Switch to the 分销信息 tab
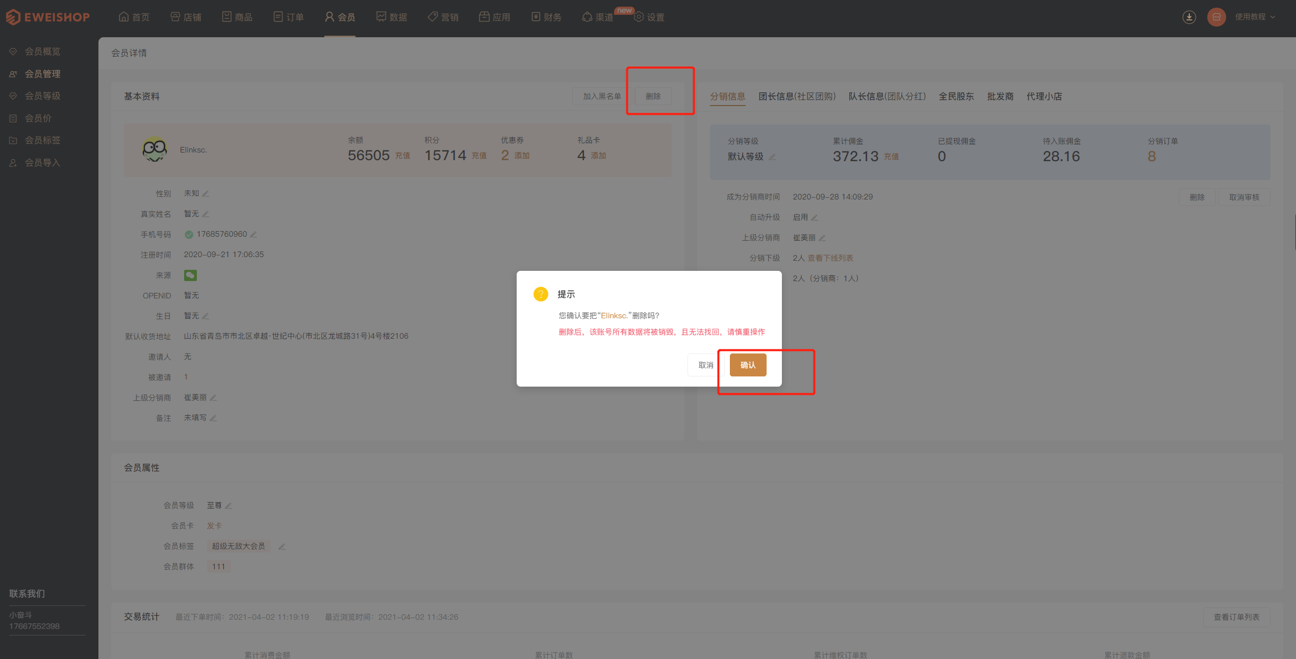Screen dimensions: 1296x659 (x=727, y=96)
